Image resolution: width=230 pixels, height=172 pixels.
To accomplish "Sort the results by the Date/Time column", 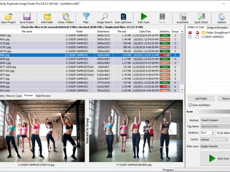I will 145,32.
